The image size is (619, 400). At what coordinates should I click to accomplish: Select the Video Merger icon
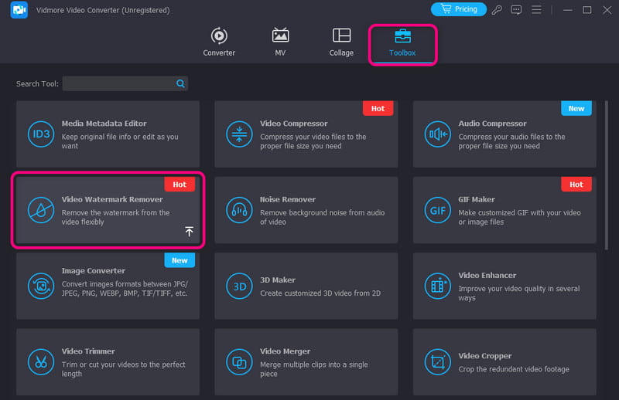(x=238, y=361)
